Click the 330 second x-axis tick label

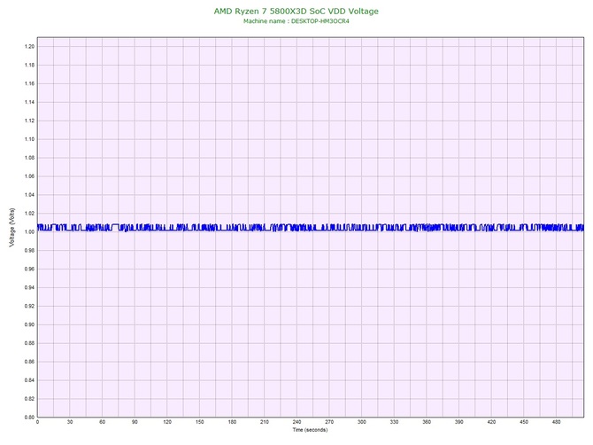(394, 422)
